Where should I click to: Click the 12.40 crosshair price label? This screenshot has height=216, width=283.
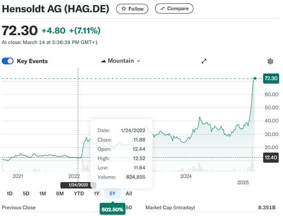point(271,158)
